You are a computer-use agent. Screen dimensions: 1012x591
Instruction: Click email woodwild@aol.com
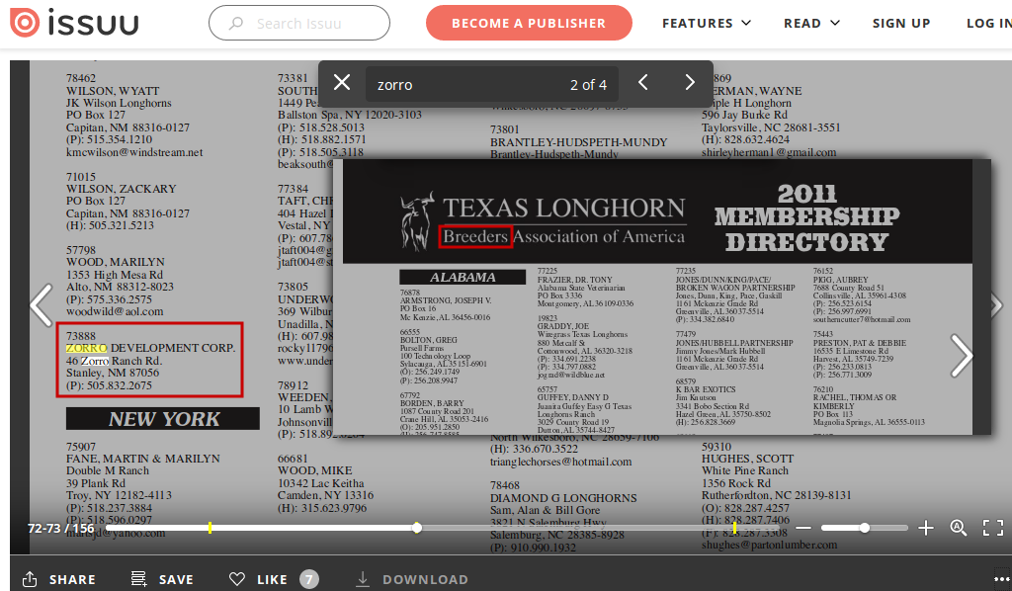pyautogui.click(x=115, y=311)
